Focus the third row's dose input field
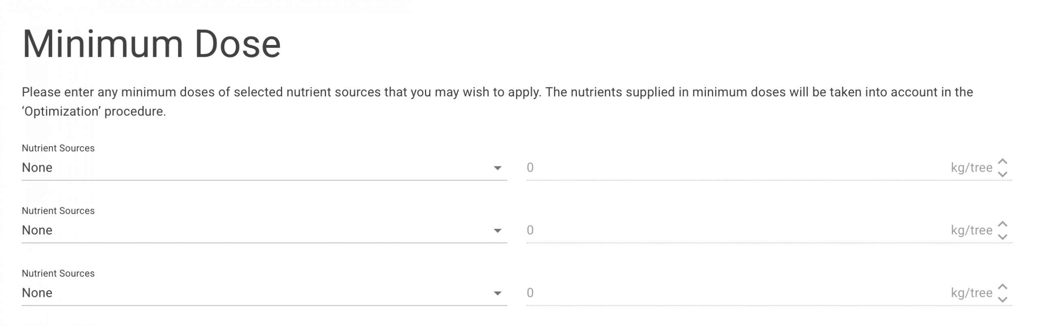This screenshot has width=1038, height=326. pyautogui.click(x=730, y=293)
